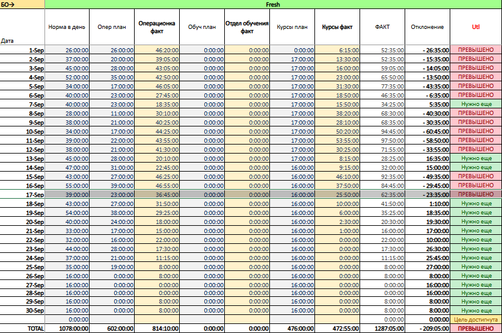Select fact '92:35:00' for 15-Sep

[382, 177]
